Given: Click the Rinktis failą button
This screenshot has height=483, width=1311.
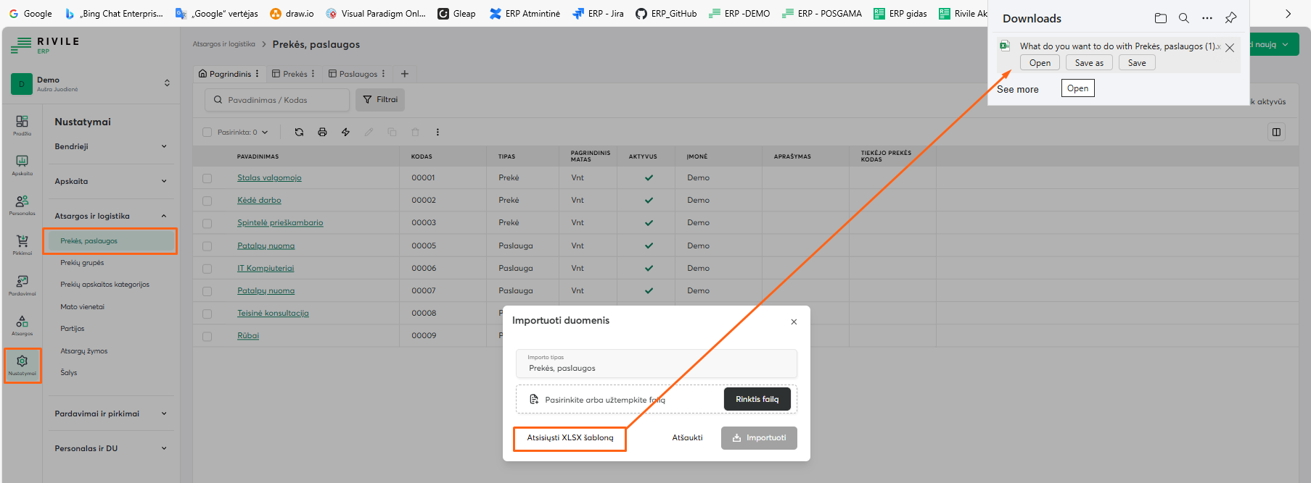Looking at the screenshot, I should (x=757, y=399).
